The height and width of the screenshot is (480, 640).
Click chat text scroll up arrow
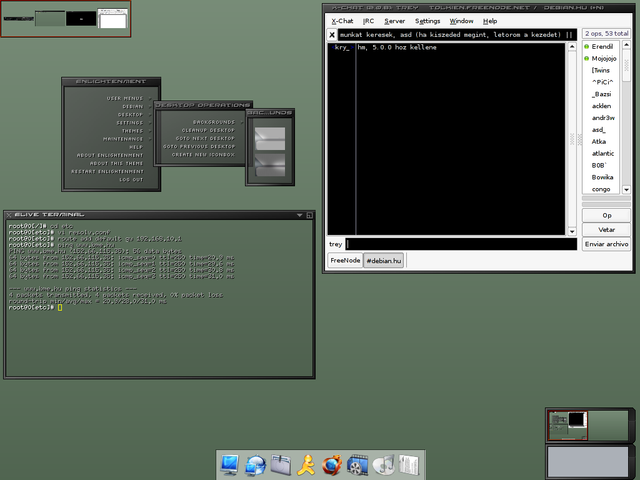(572, 46)
